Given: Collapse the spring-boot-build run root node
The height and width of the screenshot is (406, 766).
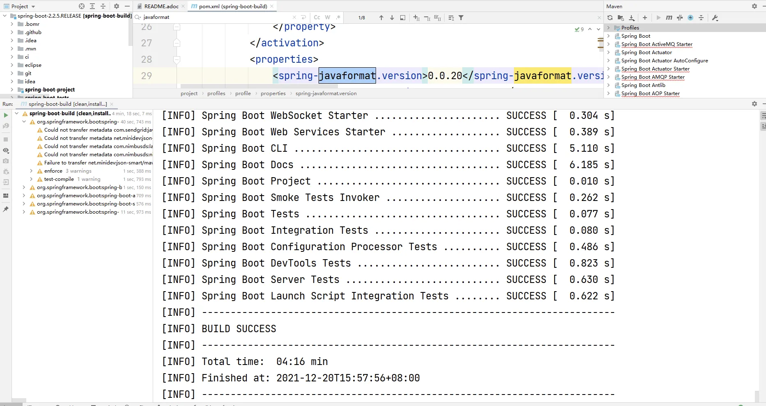Looking at the screenshot, I should pos(16,114).
